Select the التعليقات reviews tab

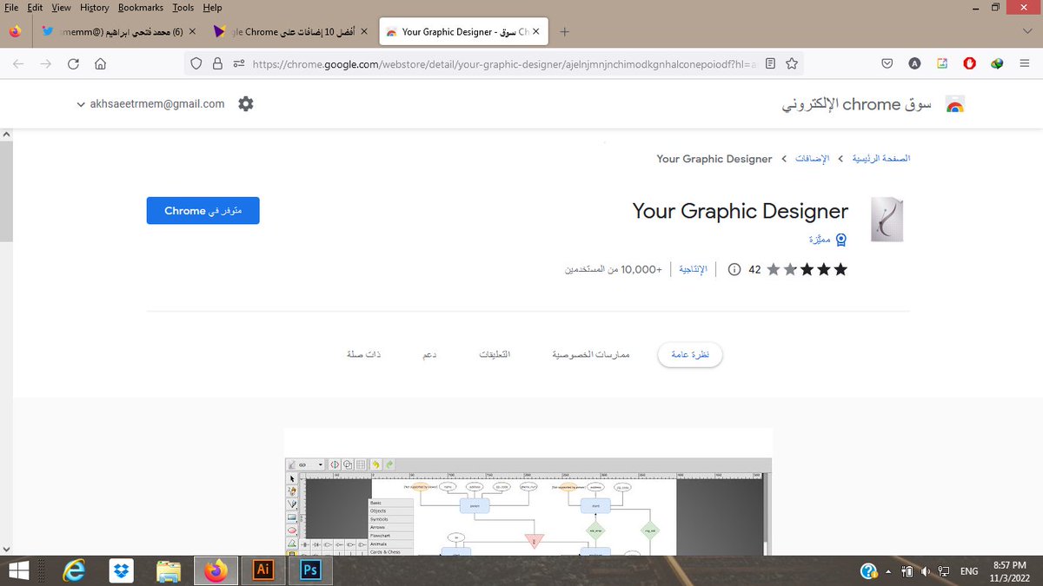pos(495,355)
